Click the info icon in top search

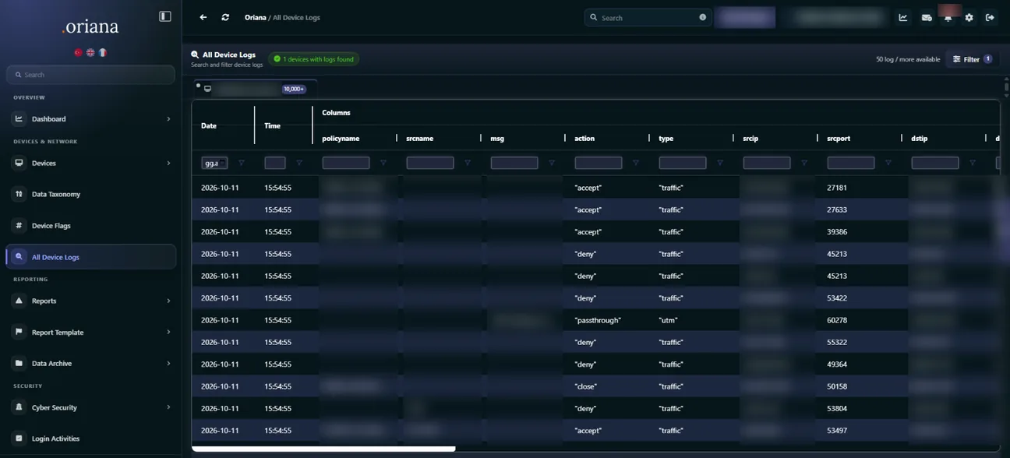click(703, 17)
